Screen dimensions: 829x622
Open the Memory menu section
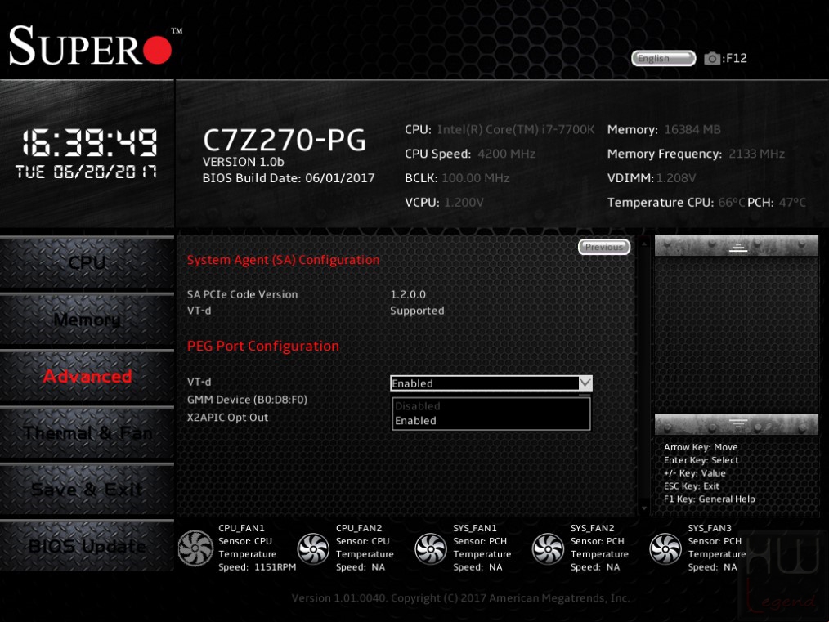pyautogui.click(x=87, y=320)
